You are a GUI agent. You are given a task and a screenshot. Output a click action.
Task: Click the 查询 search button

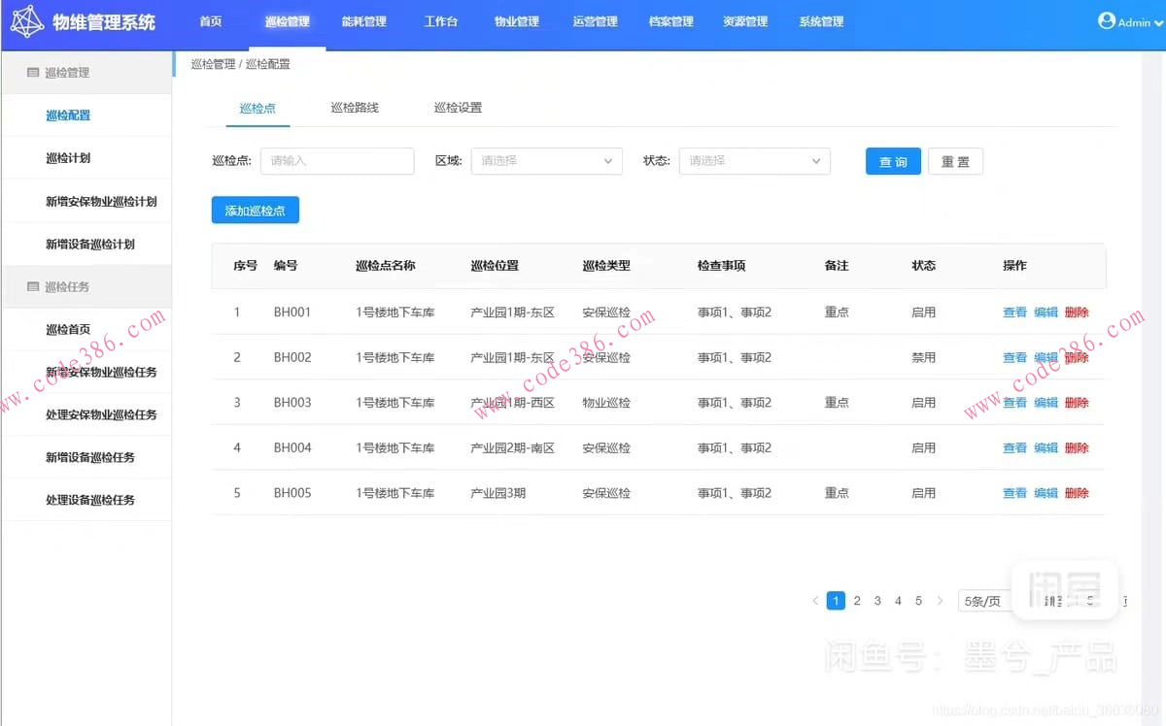(x=892, y=162)
